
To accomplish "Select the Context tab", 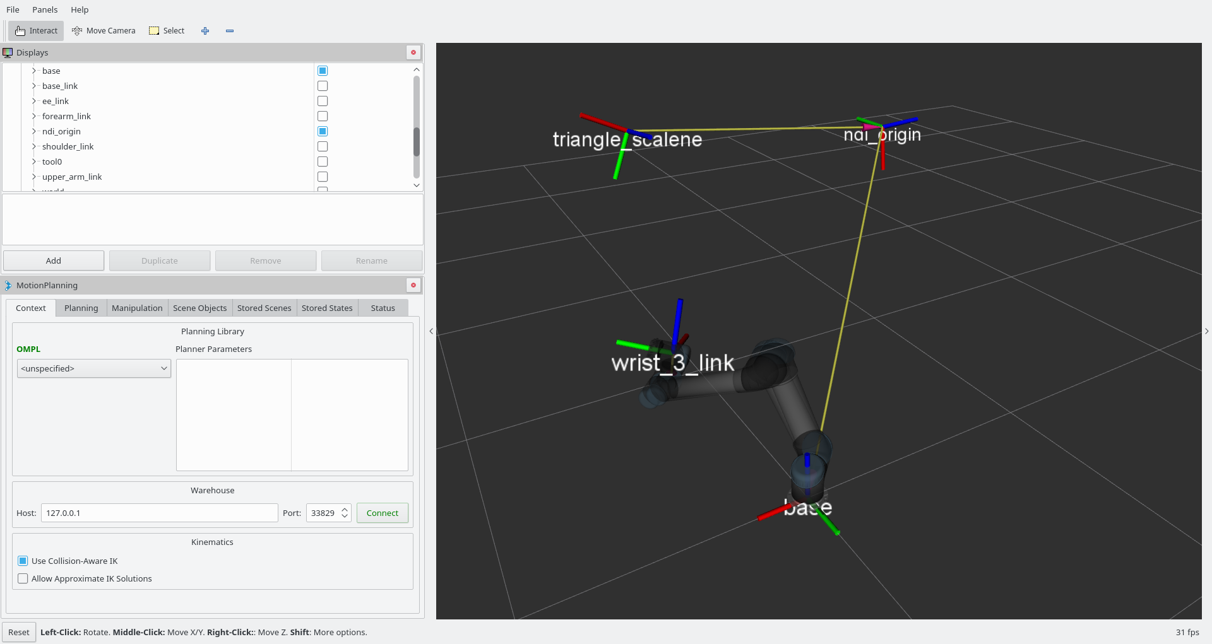I will click(31, 308).
